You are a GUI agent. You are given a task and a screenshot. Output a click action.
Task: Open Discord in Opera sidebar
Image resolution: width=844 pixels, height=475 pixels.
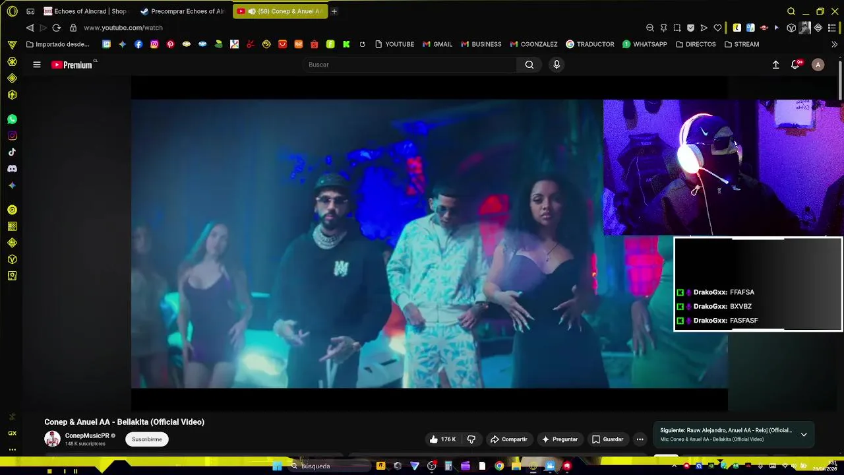pyautogui.click(x=12, y=169)
